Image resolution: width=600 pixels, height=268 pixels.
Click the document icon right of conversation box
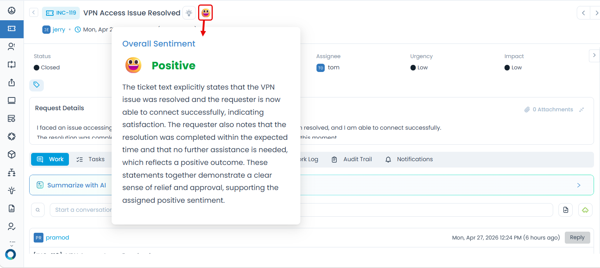click(566, 210)
